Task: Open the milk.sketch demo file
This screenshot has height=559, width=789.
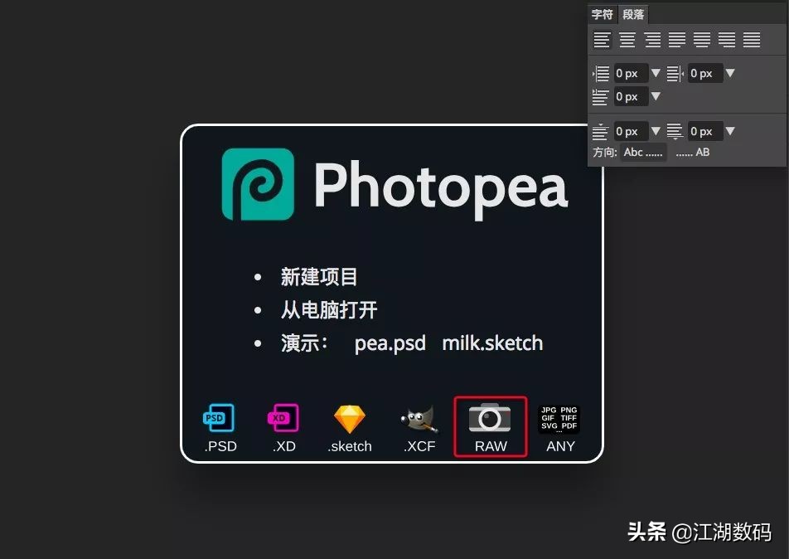Action: click(x=492, y=343)
